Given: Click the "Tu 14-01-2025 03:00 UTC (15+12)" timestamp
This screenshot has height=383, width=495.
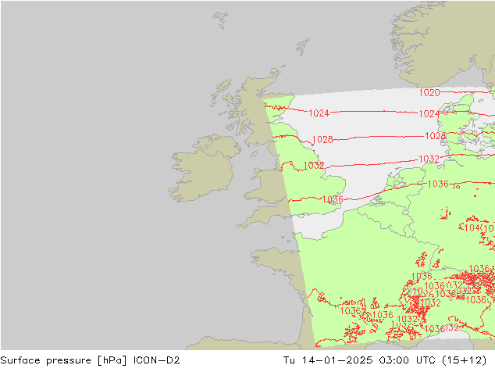Looking at the screenshot, I should [385, 360].
